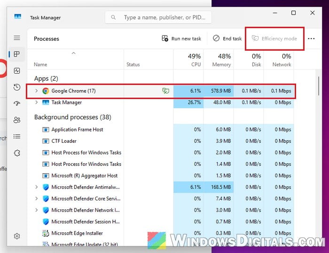Screen dimensions: 329x253
Task: Click Chrome's 578.9 MB memory value
Action: tap(221, 91)
